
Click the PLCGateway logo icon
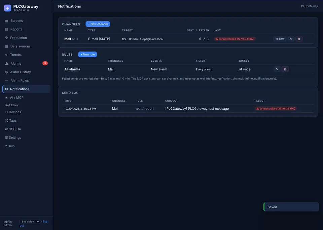coord(8,8)
